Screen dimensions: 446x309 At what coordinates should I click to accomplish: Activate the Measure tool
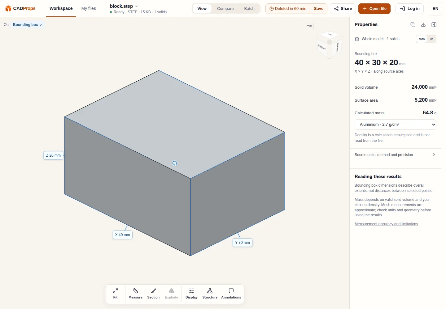[x=135, y=294]
